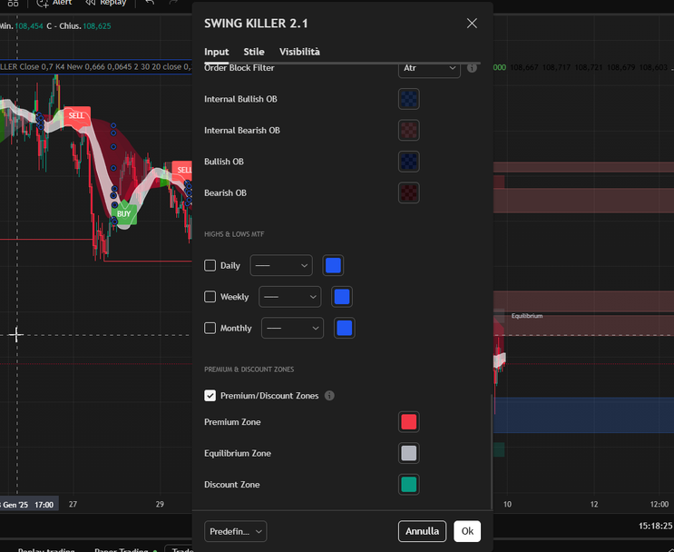The width and height of the screenshot is (674, 552).
Task: Open the chart layout grid icon
Action: [x=13, y=3]
